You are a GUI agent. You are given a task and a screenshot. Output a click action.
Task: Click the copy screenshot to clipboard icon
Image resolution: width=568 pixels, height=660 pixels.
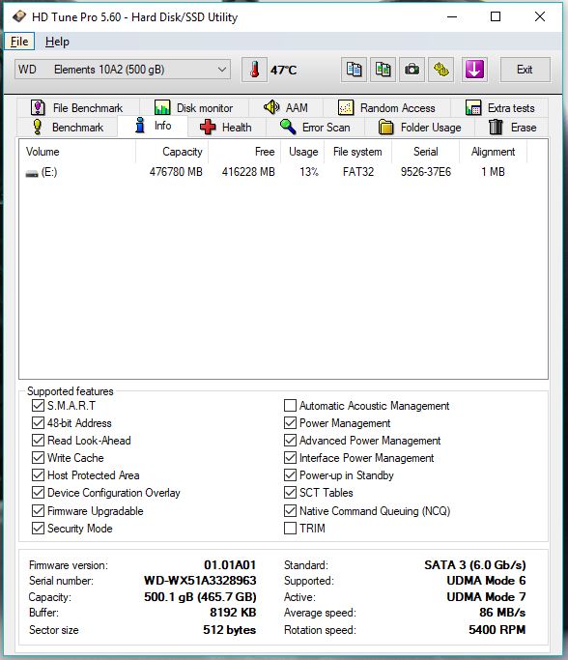[383, 70]
